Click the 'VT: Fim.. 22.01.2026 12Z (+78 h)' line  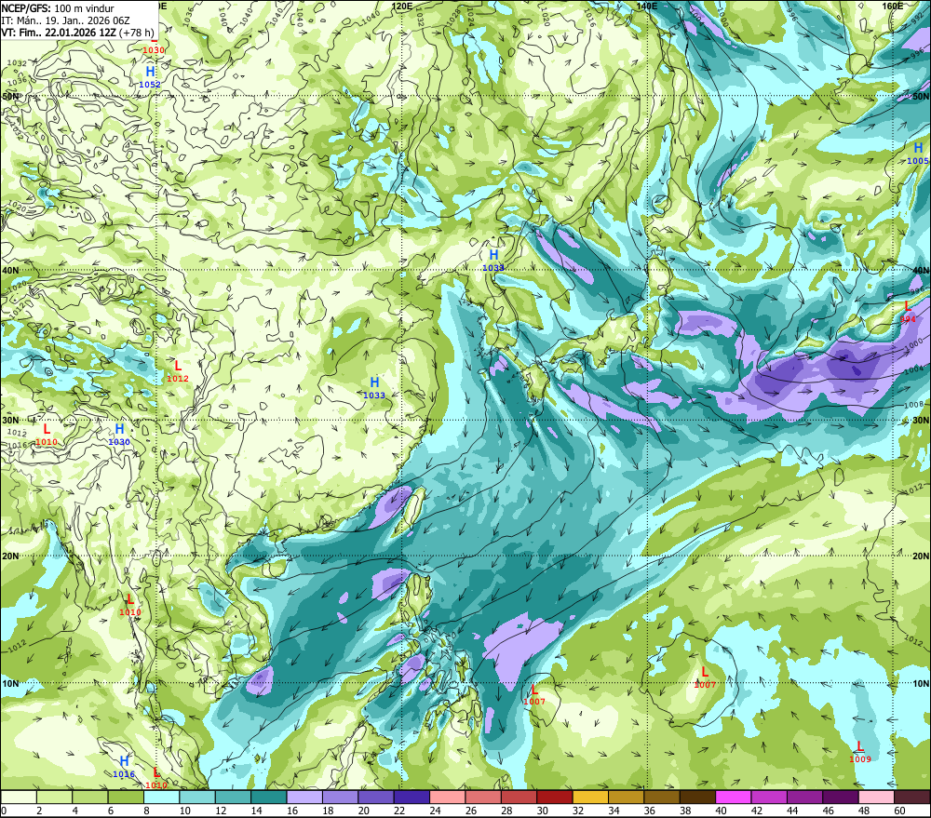[78, 33]
